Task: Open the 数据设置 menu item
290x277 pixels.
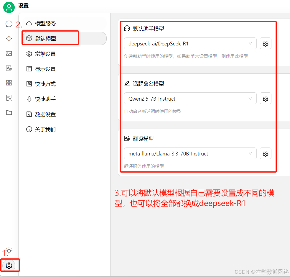Action: 64,114
